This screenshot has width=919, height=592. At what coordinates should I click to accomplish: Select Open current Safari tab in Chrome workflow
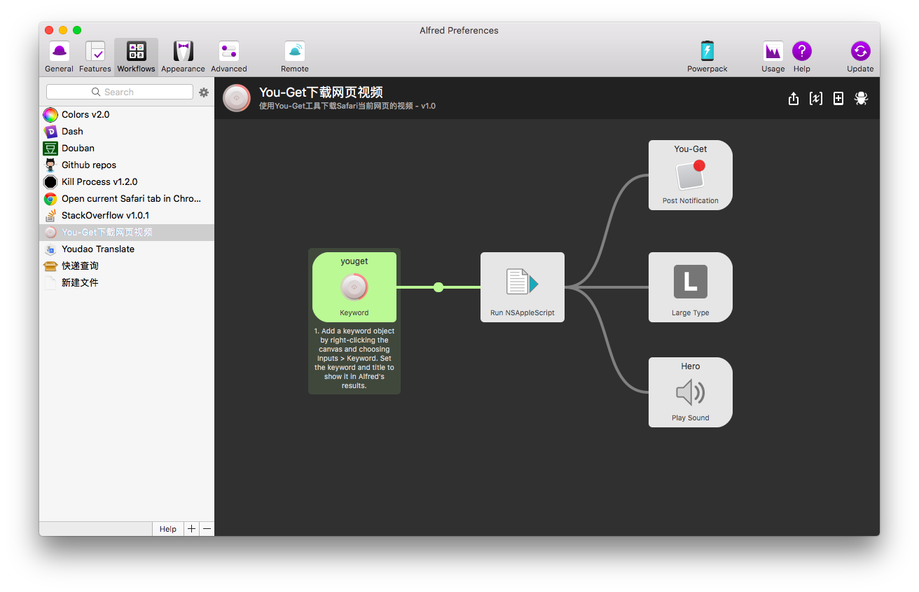click(x=127, y=199)
